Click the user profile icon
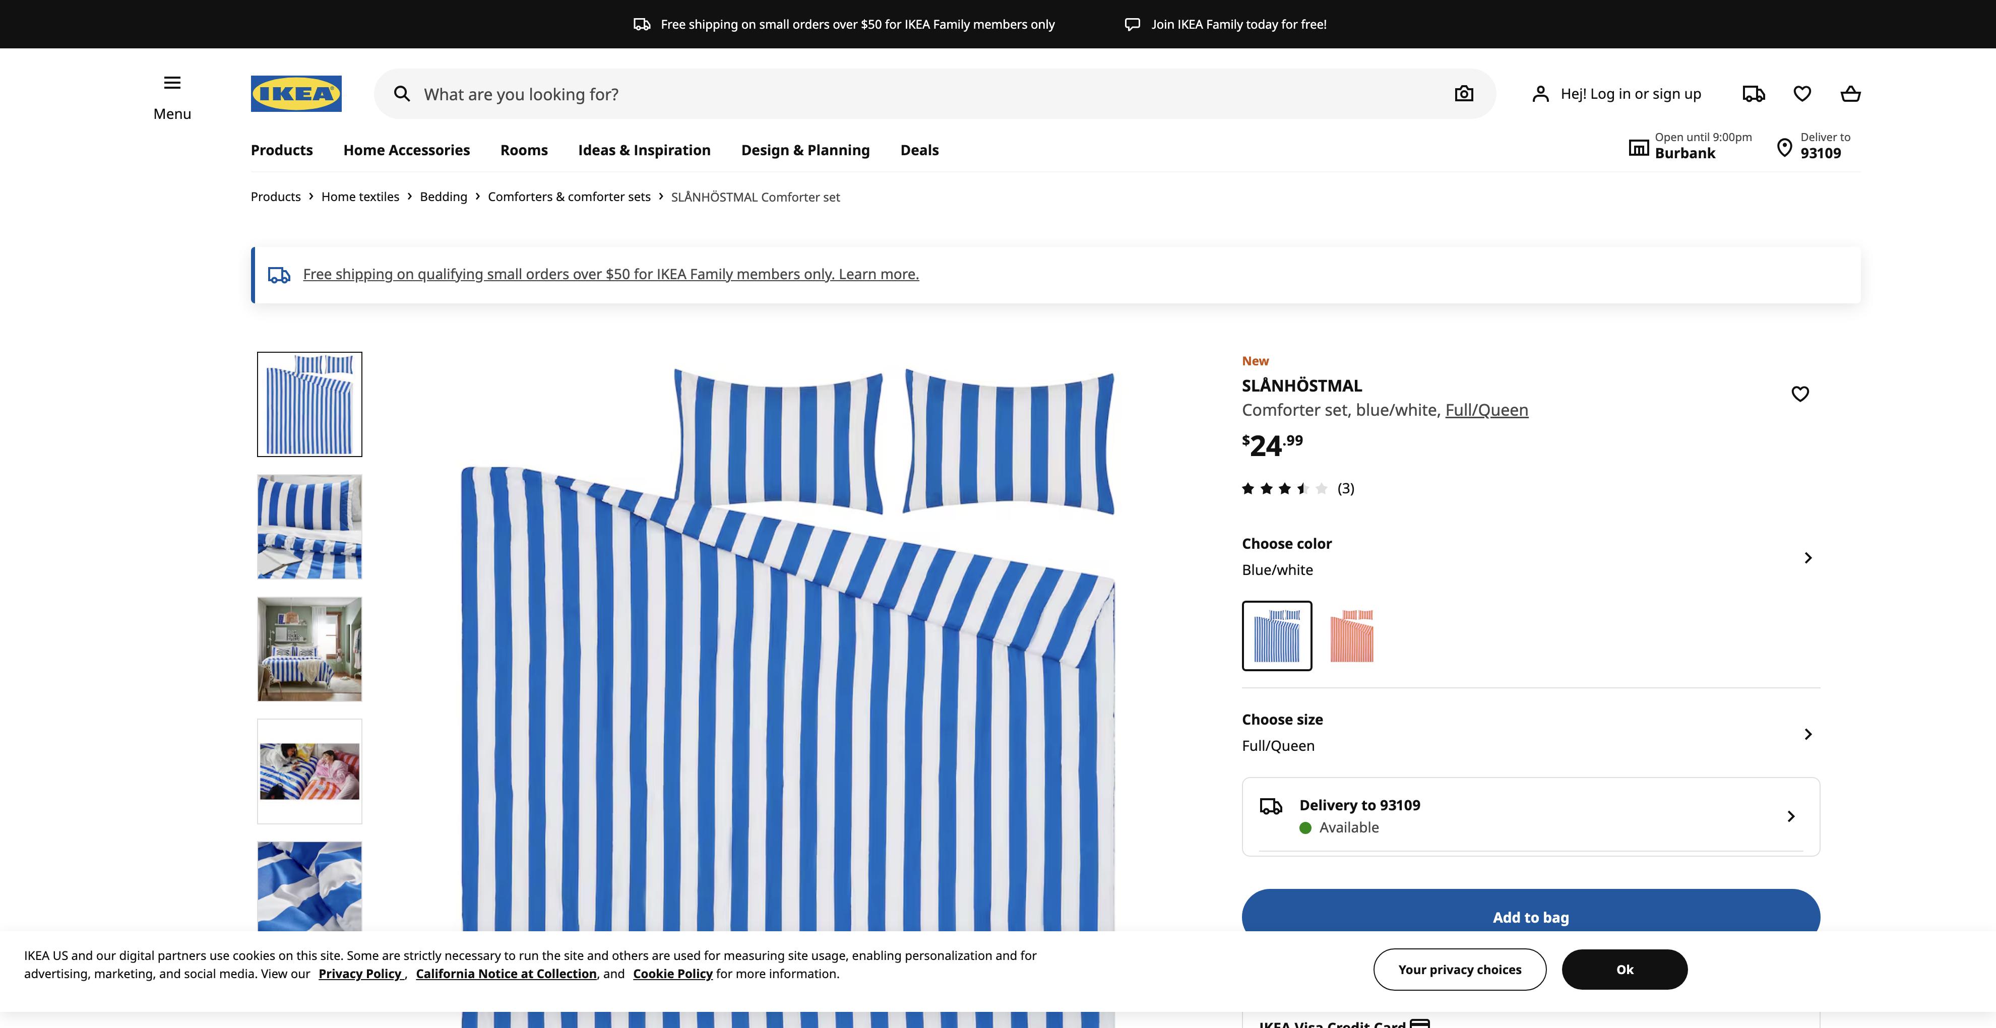The width and height of the screenshot is (1996, 1028). point(1540,94)
